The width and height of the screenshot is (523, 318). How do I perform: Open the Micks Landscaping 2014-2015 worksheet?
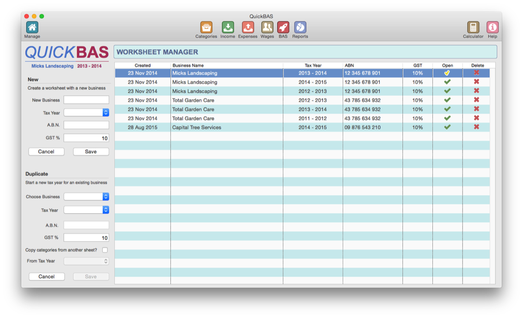447,82
